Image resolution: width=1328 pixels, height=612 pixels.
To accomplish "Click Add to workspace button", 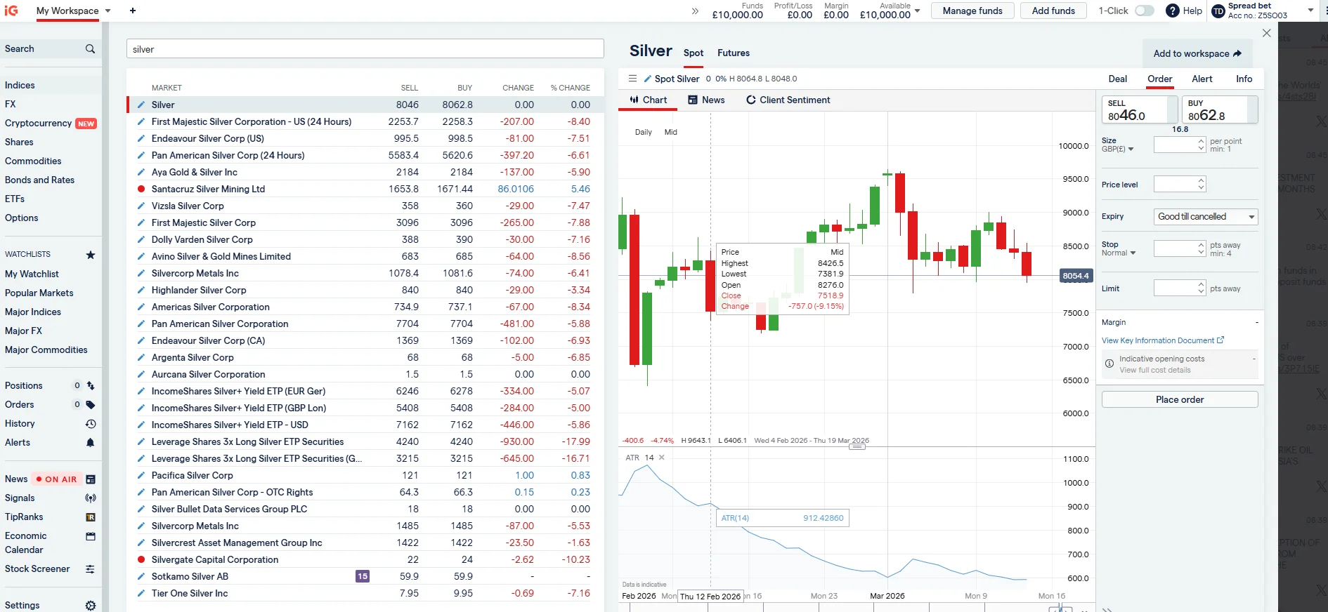I will tap(1197, 53).
